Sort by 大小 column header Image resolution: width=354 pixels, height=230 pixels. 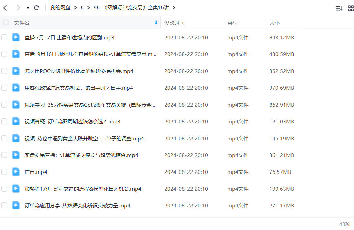(274, 23)
